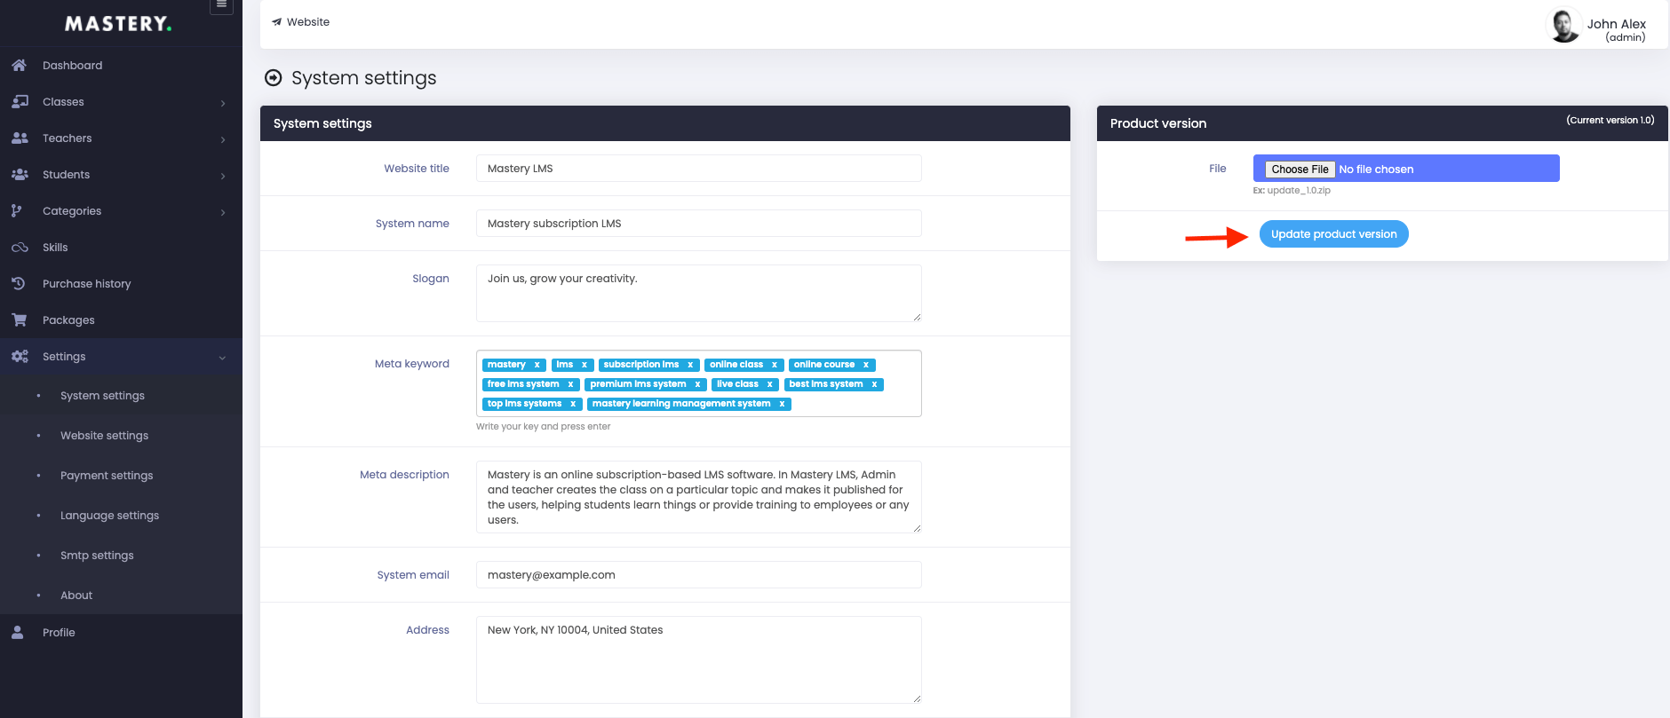Image resolution: width=1670 pixels, height=718 pixels.
Task: Click the Choose File button
Action: pos(1300,169)
